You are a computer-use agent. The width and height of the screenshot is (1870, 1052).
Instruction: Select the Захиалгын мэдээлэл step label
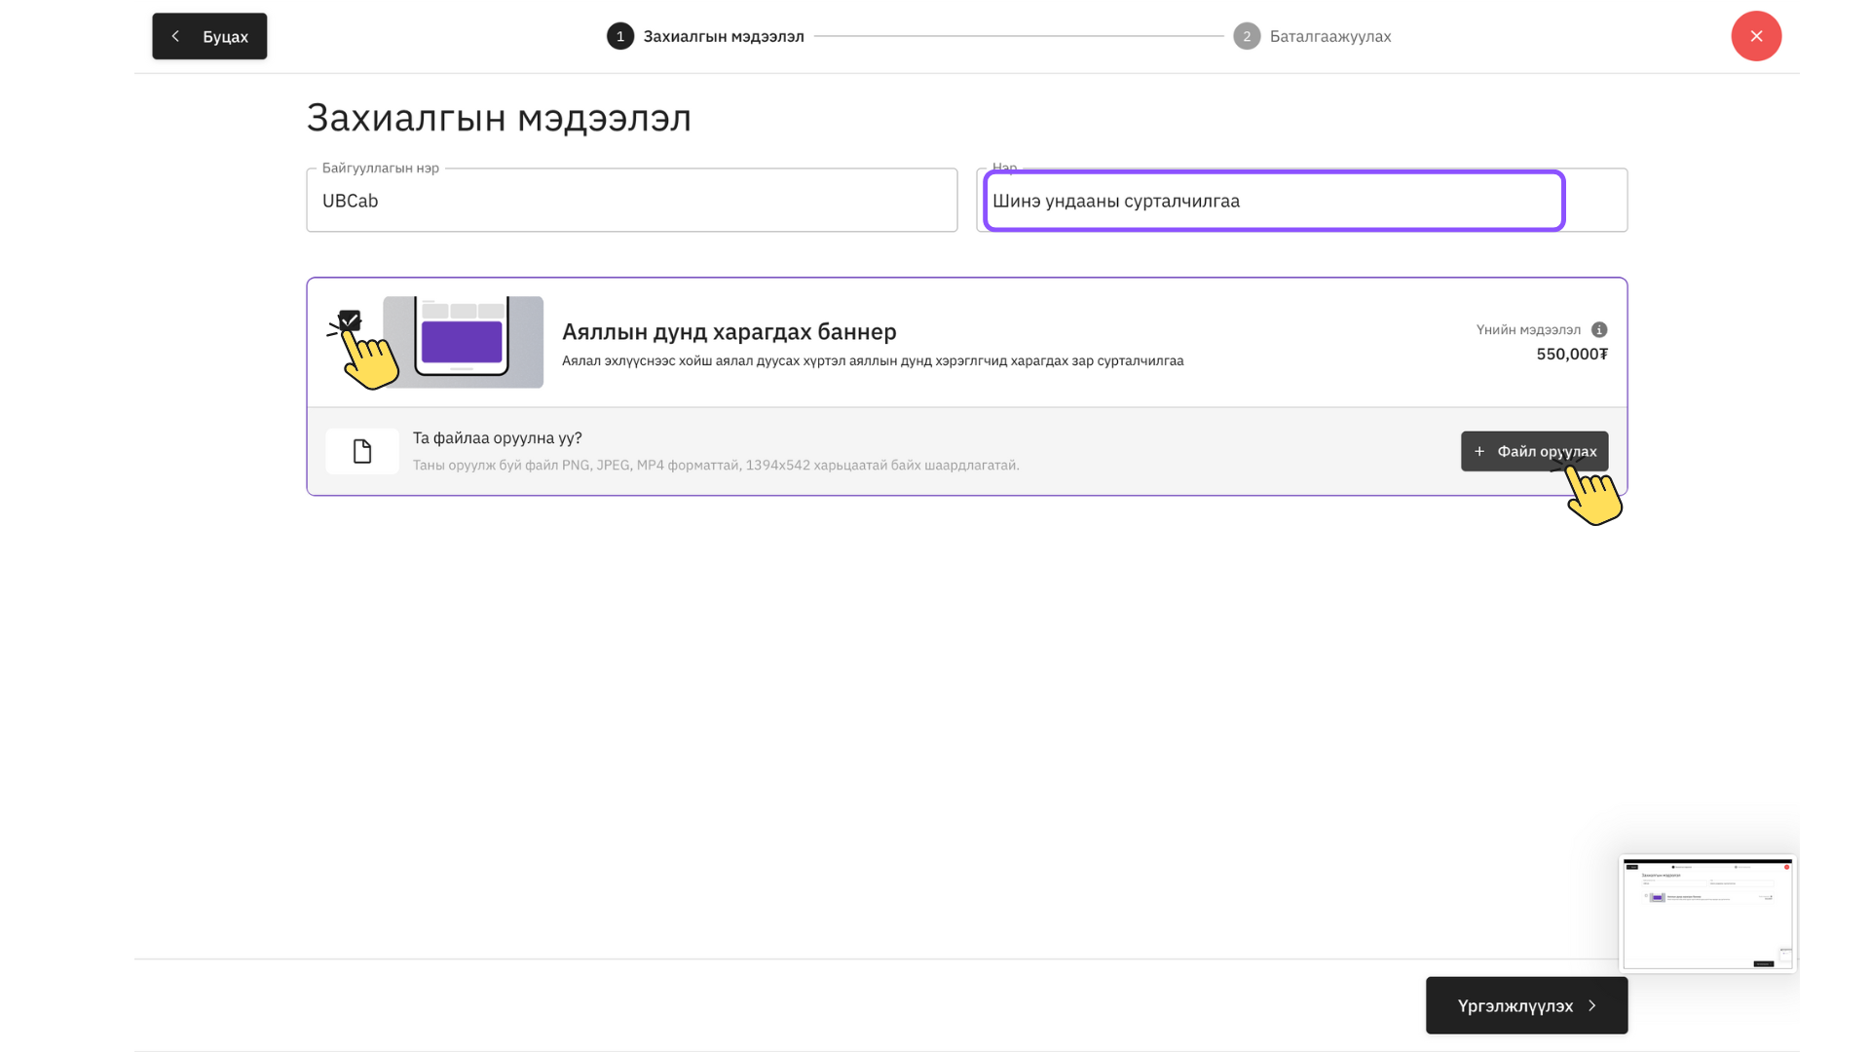tap(724, 36)
